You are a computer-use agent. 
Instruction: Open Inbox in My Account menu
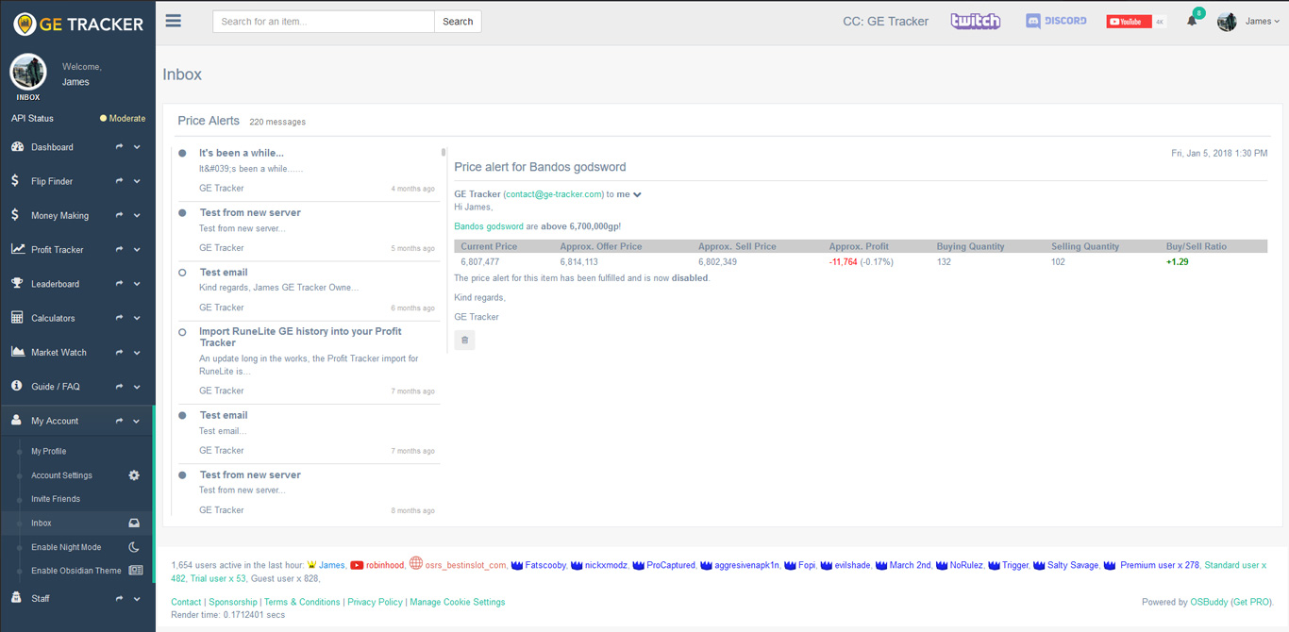[42, 523]
